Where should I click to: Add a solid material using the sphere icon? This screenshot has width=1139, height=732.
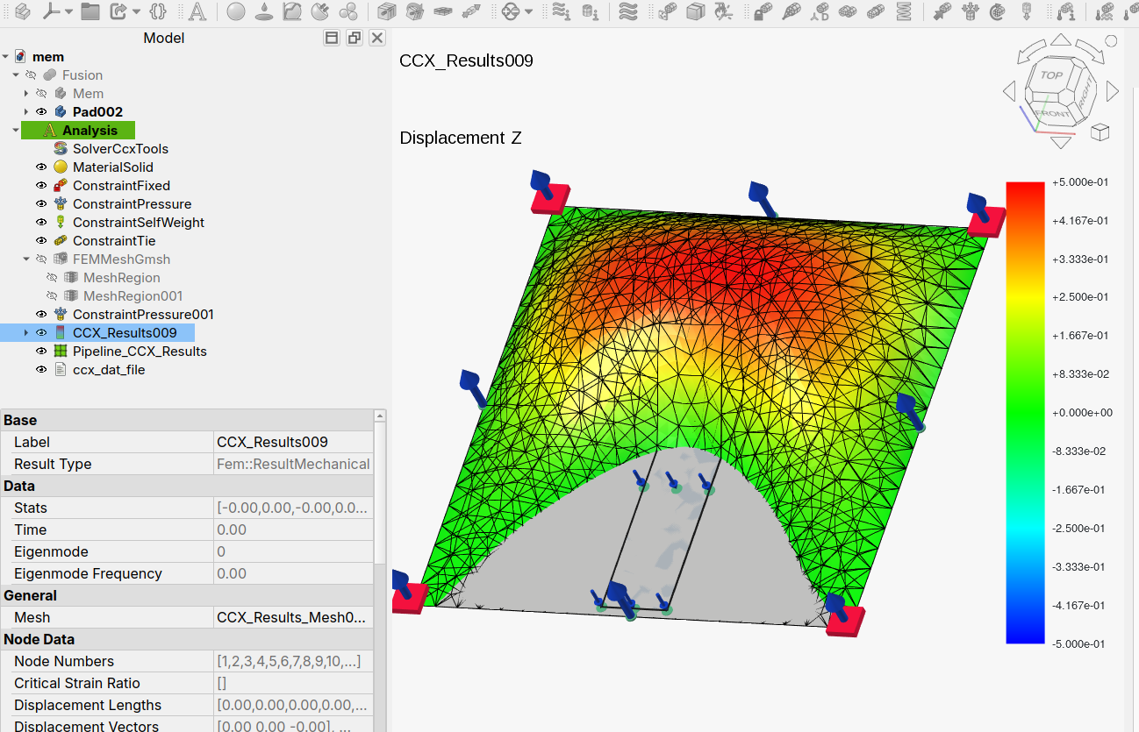point(236,11)
